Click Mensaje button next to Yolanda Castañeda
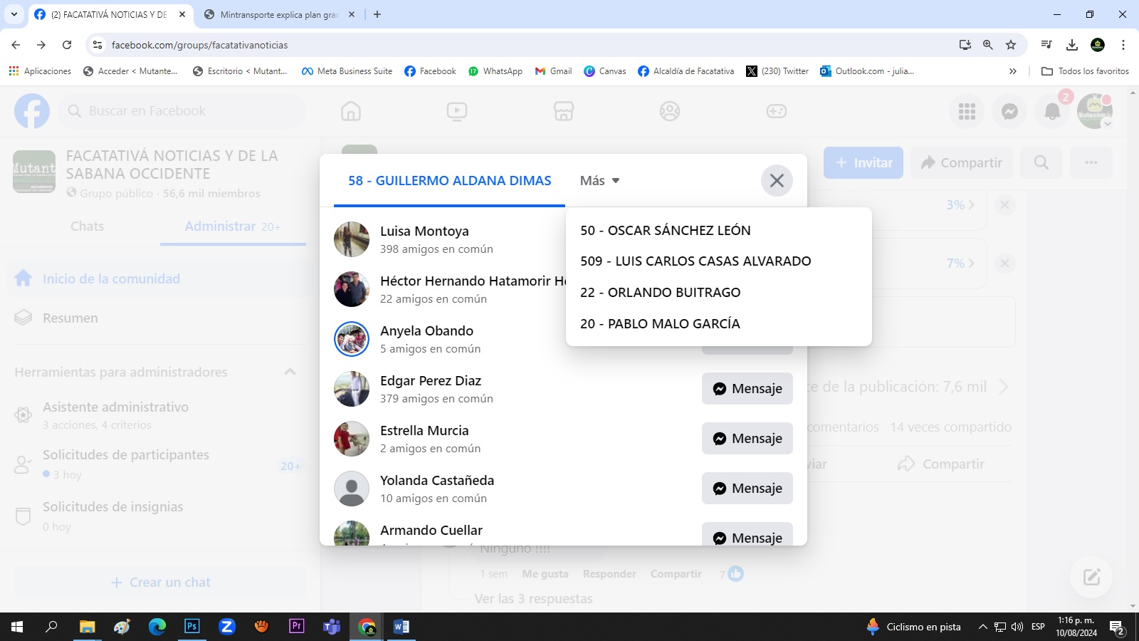 (x=747, y=489)
